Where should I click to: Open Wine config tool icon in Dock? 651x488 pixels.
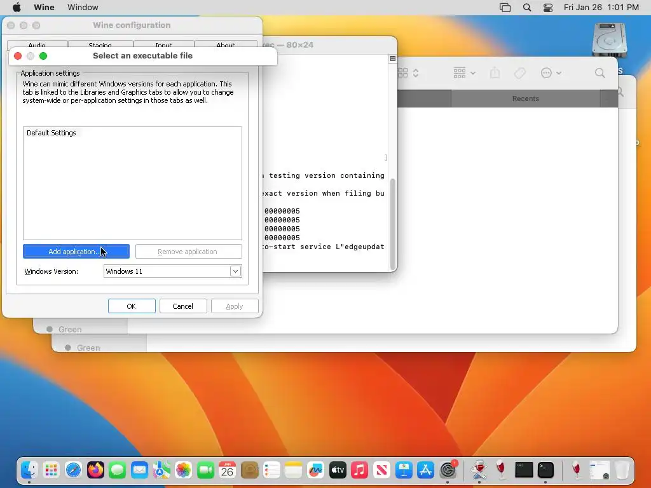(479, 470)
